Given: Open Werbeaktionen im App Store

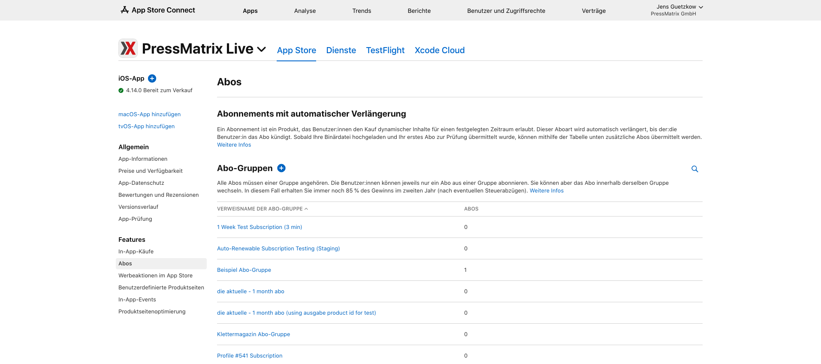Looking at the screenshot, I should 155,276.
